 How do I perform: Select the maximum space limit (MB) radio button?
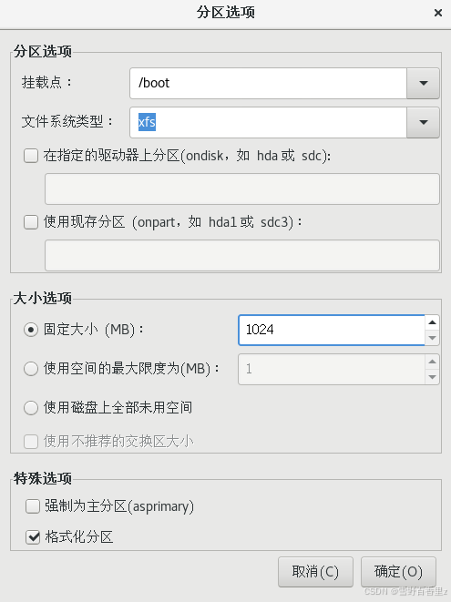31,369
